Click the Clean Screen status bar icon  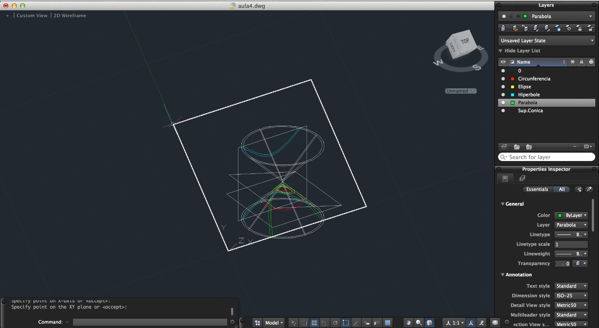coord(495,323)
